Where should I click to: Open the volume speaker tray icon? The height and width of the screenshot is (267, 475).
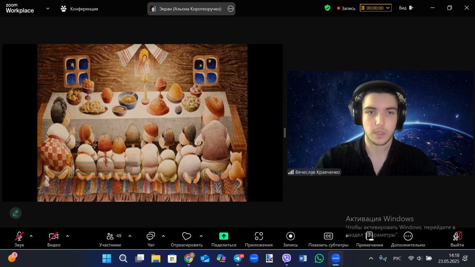point(420,258)
